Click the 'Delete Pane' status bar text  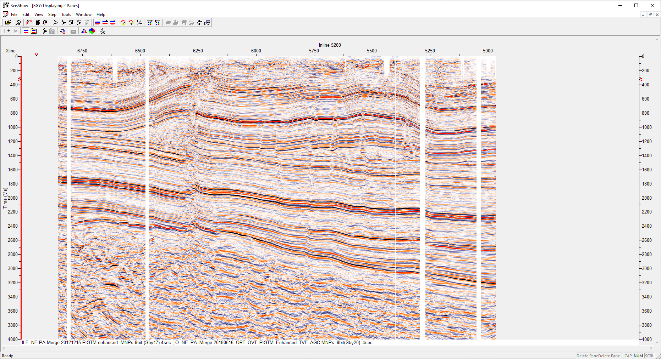click(598, 356)
